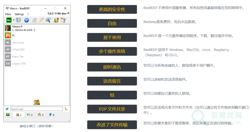Image resolution: width=250 pixels, height=132 pixels.
Task: Click the write message pencil icon
Action: pyautogui.click(x=41, y=20)
